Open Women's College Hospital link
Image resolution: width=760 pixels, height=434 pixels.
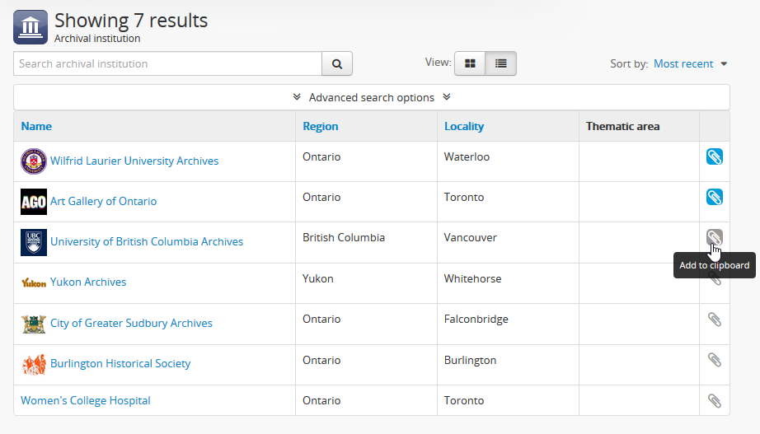[86, 401]
